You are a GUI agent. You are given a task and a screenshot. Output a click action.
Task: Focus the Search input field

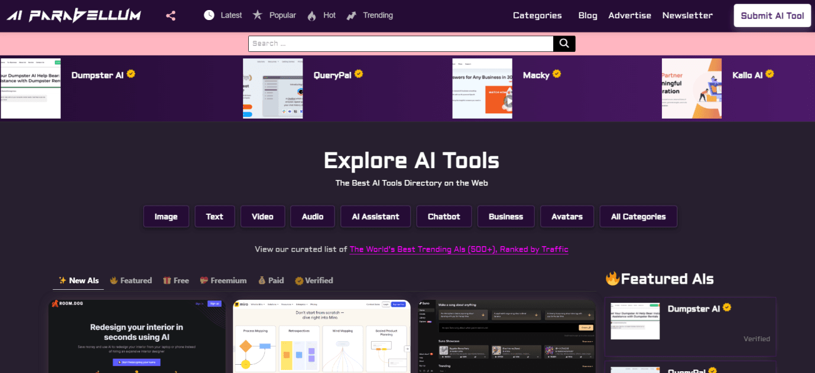pos(401,43)
